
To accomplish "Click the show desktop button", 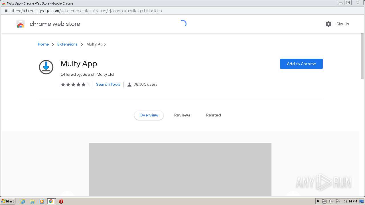I will pyautogui.click(x=362, y=201).
